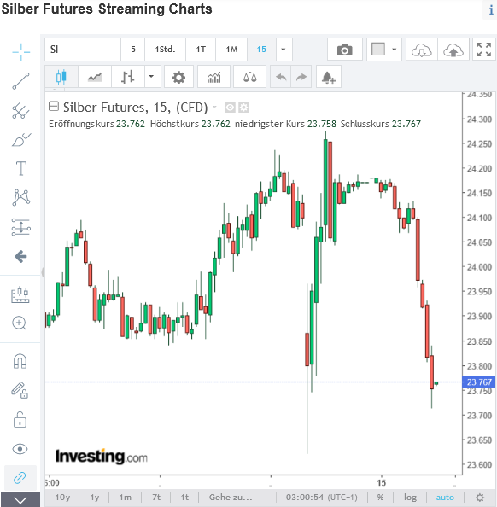
Task: Toggle lock all drawing tools
Action: (20, 420)
